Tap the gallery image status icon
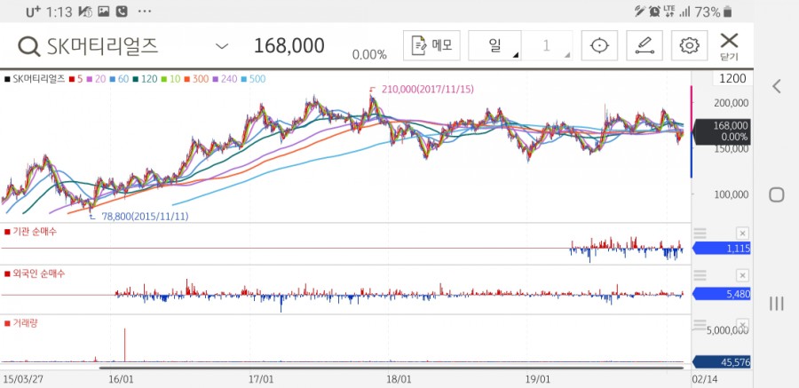This screenshot has width=799, height=388. [x=104, y=12]
